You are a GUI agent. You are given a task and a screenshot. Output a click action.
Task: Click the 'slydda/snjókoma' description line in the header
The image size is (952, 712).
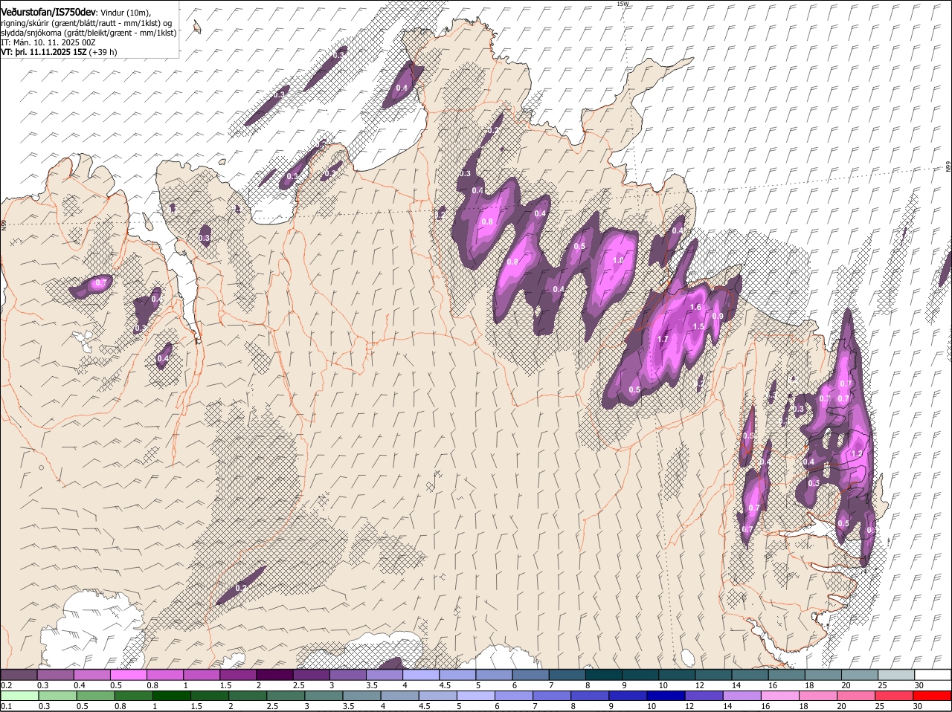point(89,33)
